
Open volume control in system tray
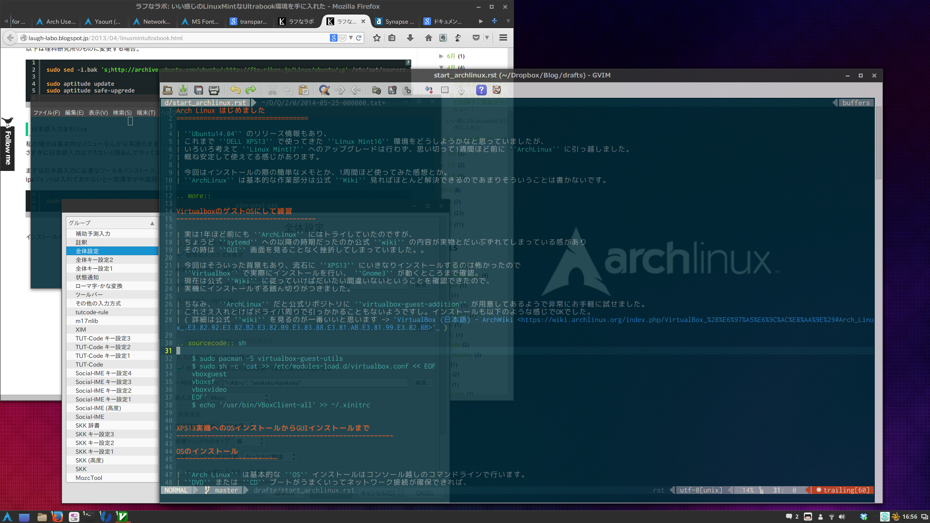pyautogui.click(x=842, y=517)
